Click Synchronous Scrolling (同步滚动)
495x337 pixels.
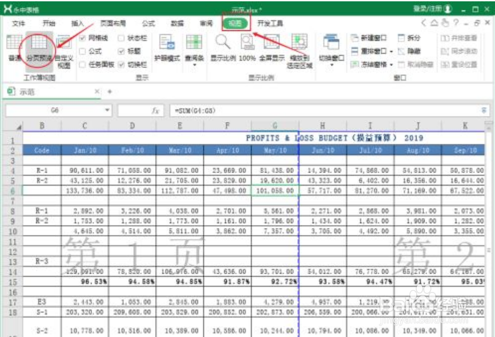(459, 51)
